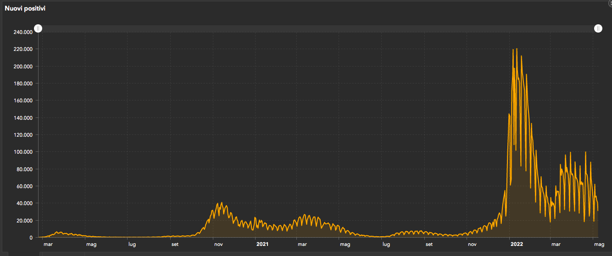Click the "nov" label just before 2022

[x=472, y=245]
